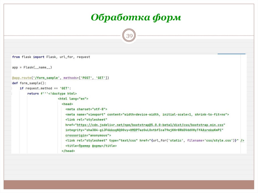Click the first <link rel="stylesheet" line

(x=86, y=120)
